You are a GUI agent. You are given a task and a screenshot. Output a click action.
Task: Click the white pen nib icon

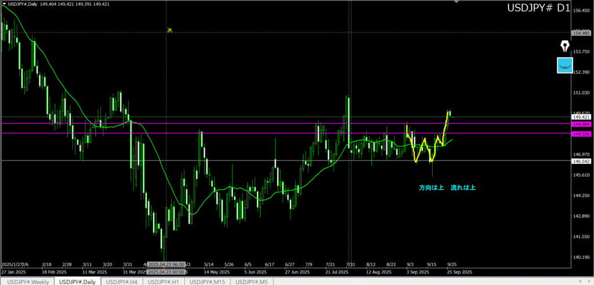(x=564, y=47)
